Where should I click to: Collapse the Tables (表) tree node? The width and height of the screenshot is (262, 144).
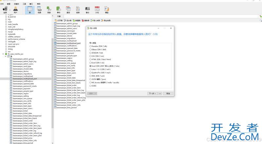pyautogui.click(x=6, y=56)
